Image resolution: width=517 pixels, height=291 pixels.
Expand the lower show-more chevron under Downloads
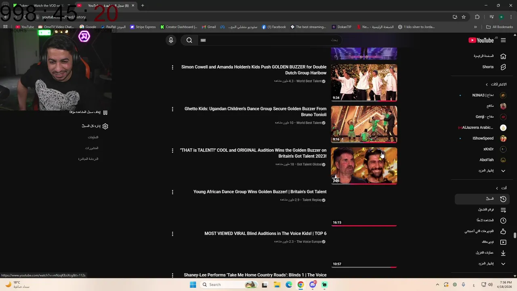coord(503,264)
